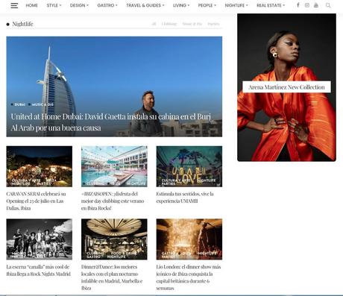Open the Dinner&Dance restaurant interior thumbnail
Image resolution: width=343 pixels, height=296 pixels.
coord(114,239)
